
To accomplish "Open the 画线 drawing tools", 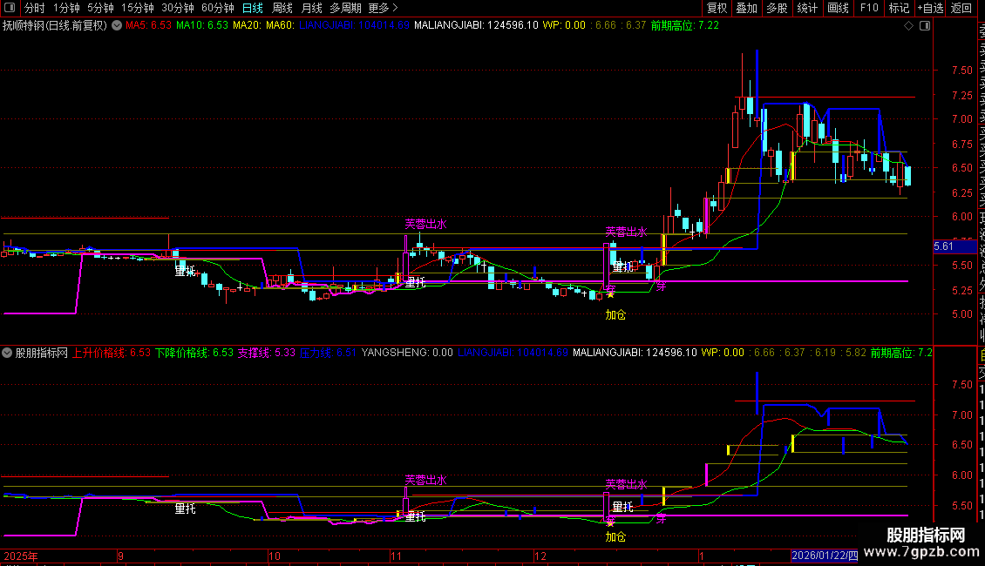I will 838,8.
